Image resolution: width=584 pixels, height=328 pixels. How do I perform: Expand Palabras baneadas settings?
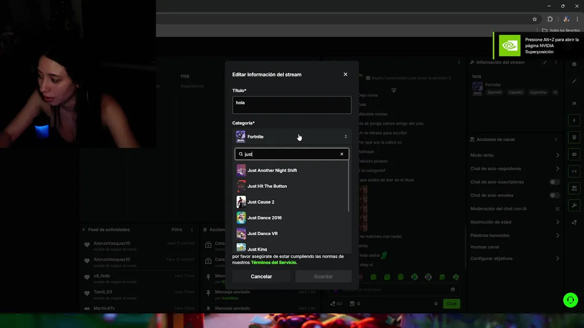[558, 236]
